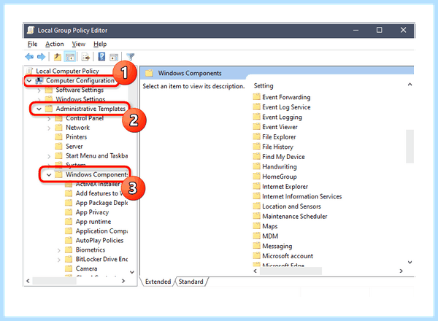Viewport: 438px width, 321px height.
Task: Expand the Biometrics node
Action: [x=59, y=250]
